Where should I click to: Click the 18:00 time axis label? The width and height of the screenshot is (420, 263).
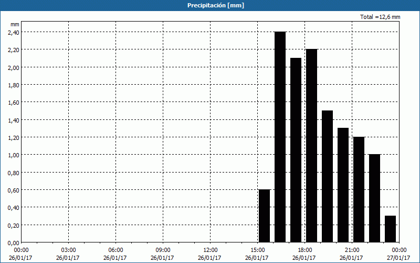tap(305, 250)
